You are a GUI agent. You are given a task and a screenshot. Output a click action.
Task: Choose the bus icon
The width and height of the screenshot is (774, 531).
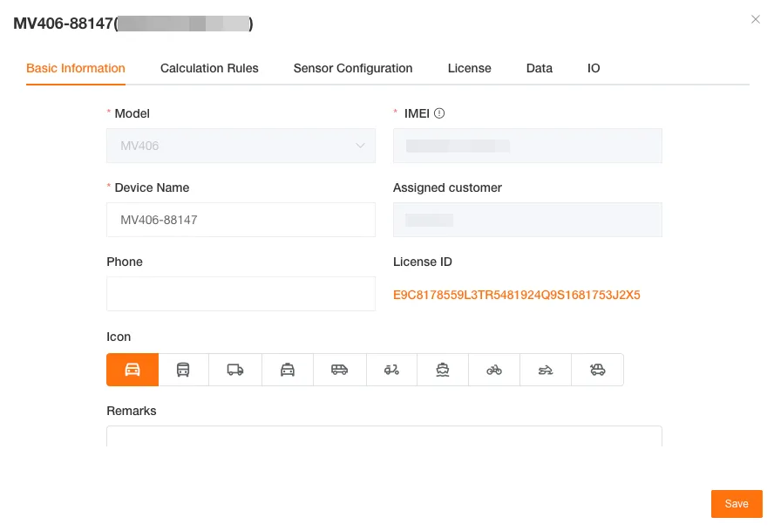[x=183, y=370]
